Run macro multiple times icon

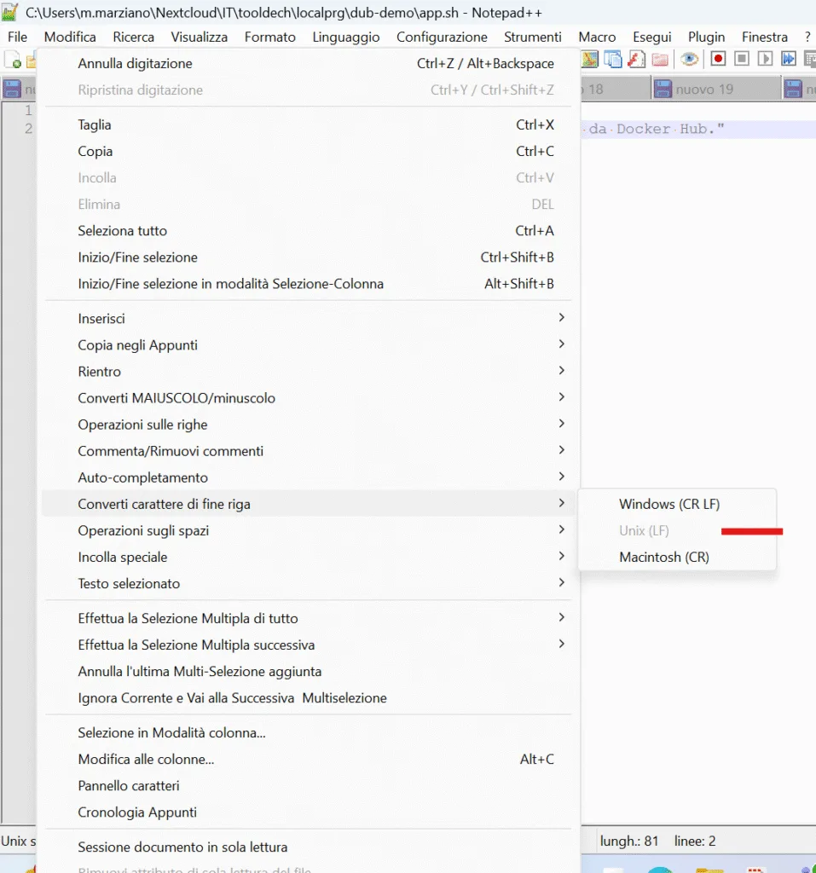coord(789,59)
